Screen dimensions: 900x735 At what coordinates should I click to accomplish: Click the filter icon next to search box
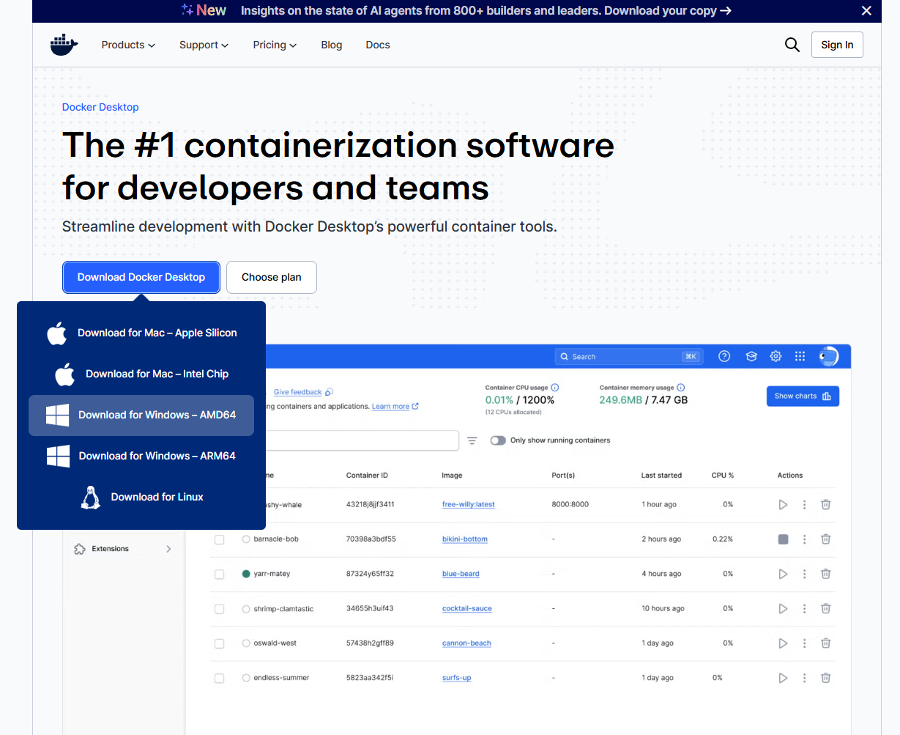[x=472, y=440]
